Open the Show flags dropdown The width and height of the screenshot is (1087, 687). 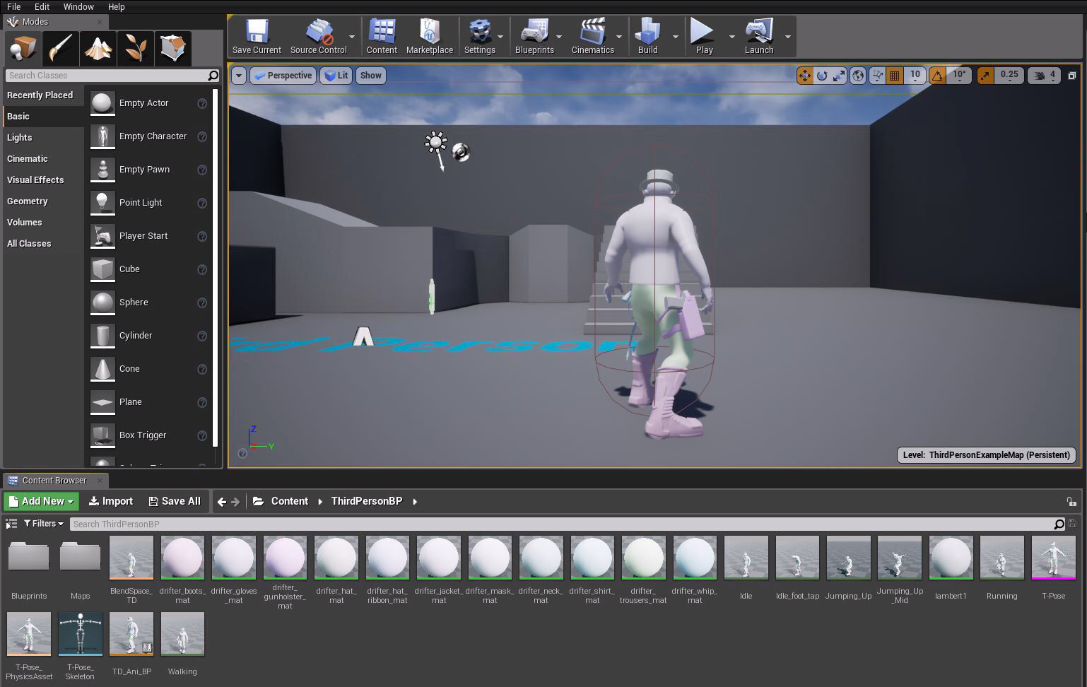(370, 75)
